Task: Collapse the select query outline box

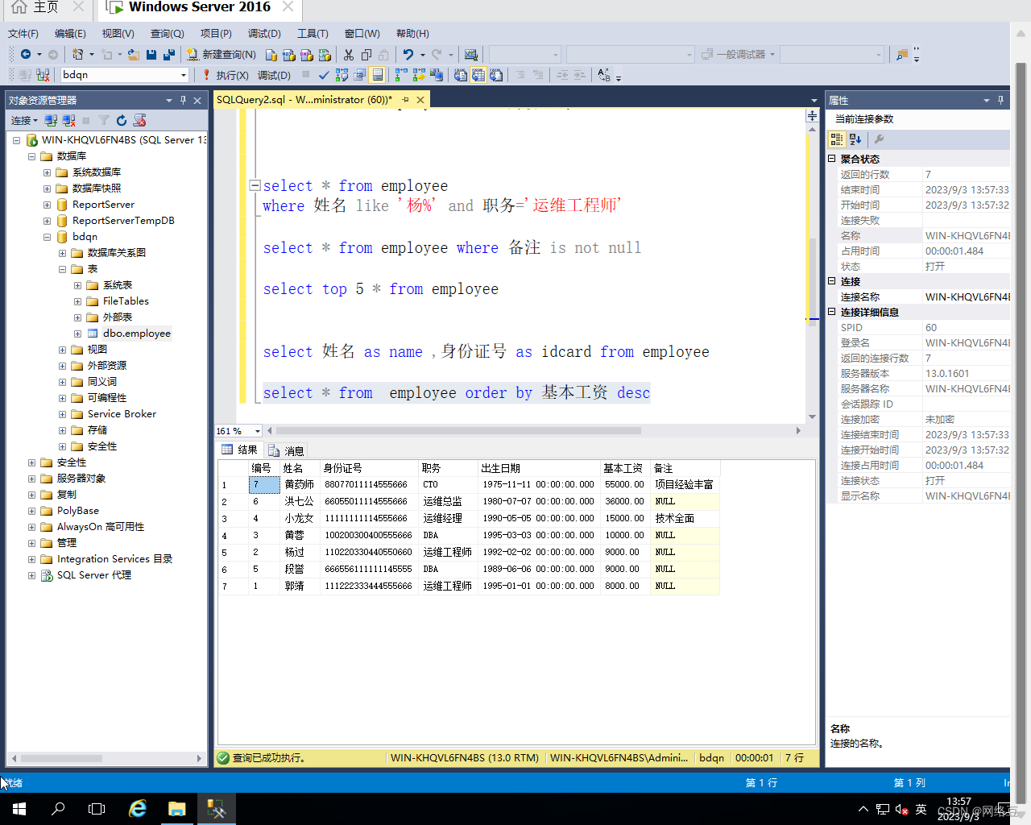Action: click(x=255, y=185)
